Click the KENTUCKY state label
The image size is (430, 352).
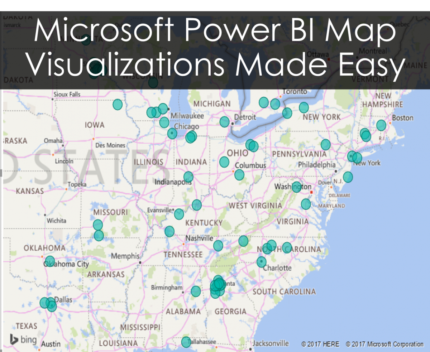pyautogui.click(x=204, y=223)
